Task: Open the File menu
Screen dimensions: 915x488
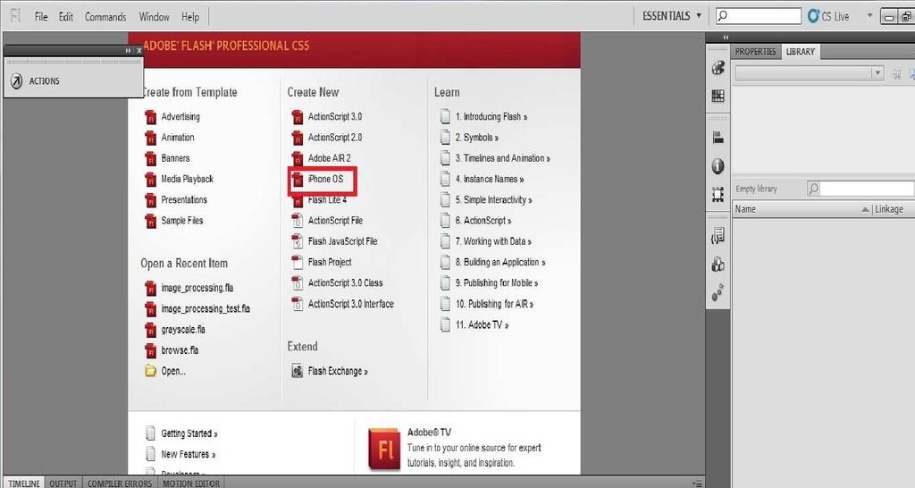Action: click(x=41, y=16)
